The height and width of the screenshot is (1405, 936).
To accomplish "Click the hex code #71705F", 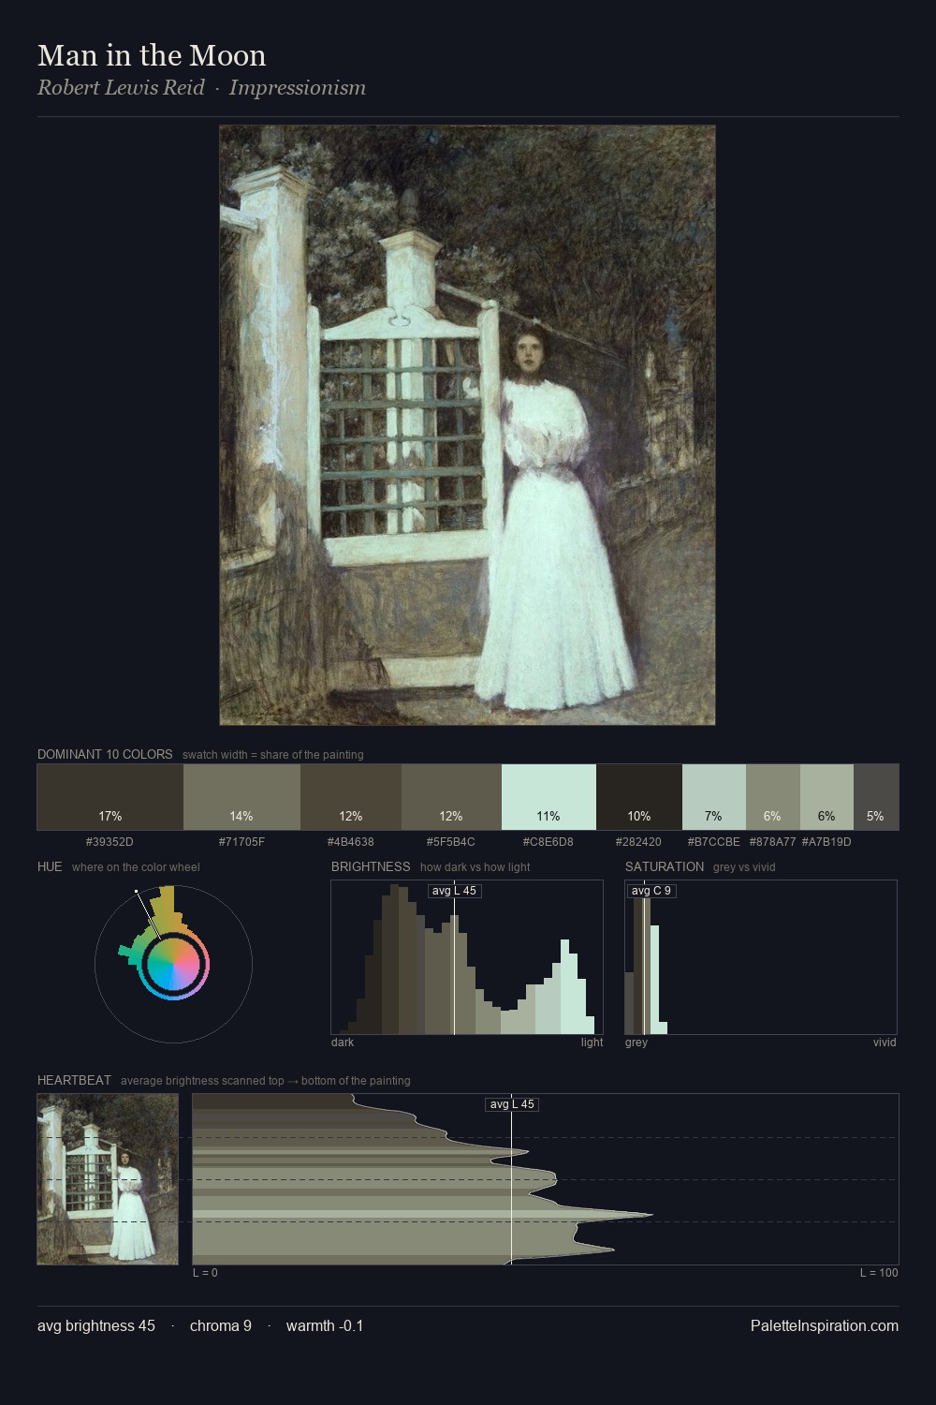I will 241,842.
